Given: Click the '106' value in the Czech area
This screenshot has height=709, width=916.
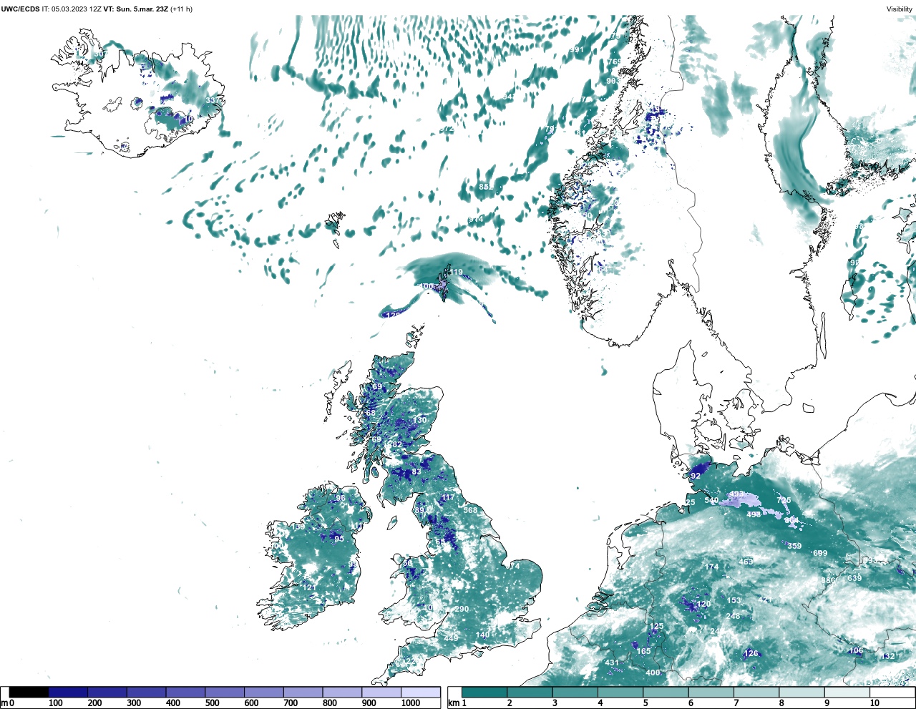Looking at the screenshot, I should [856, 650].
